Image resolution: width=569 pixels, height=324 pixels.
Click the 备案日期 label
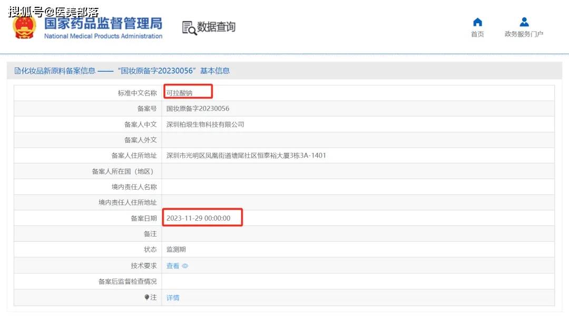[144, 218]
